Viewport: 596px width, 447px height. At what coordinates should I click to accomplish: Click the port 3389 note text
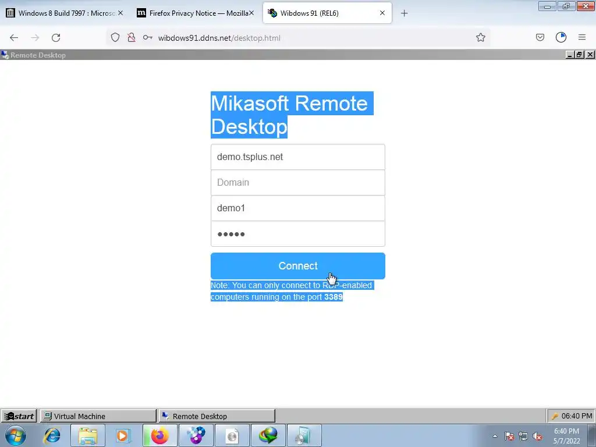point(292,291)
